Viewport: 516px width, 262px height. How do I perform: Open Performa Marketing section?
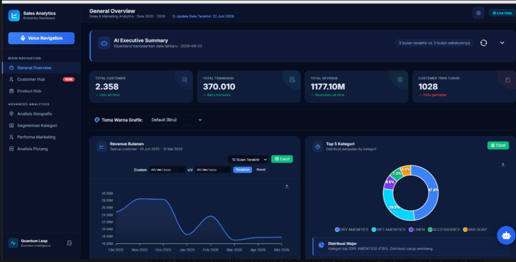[41, 137]
